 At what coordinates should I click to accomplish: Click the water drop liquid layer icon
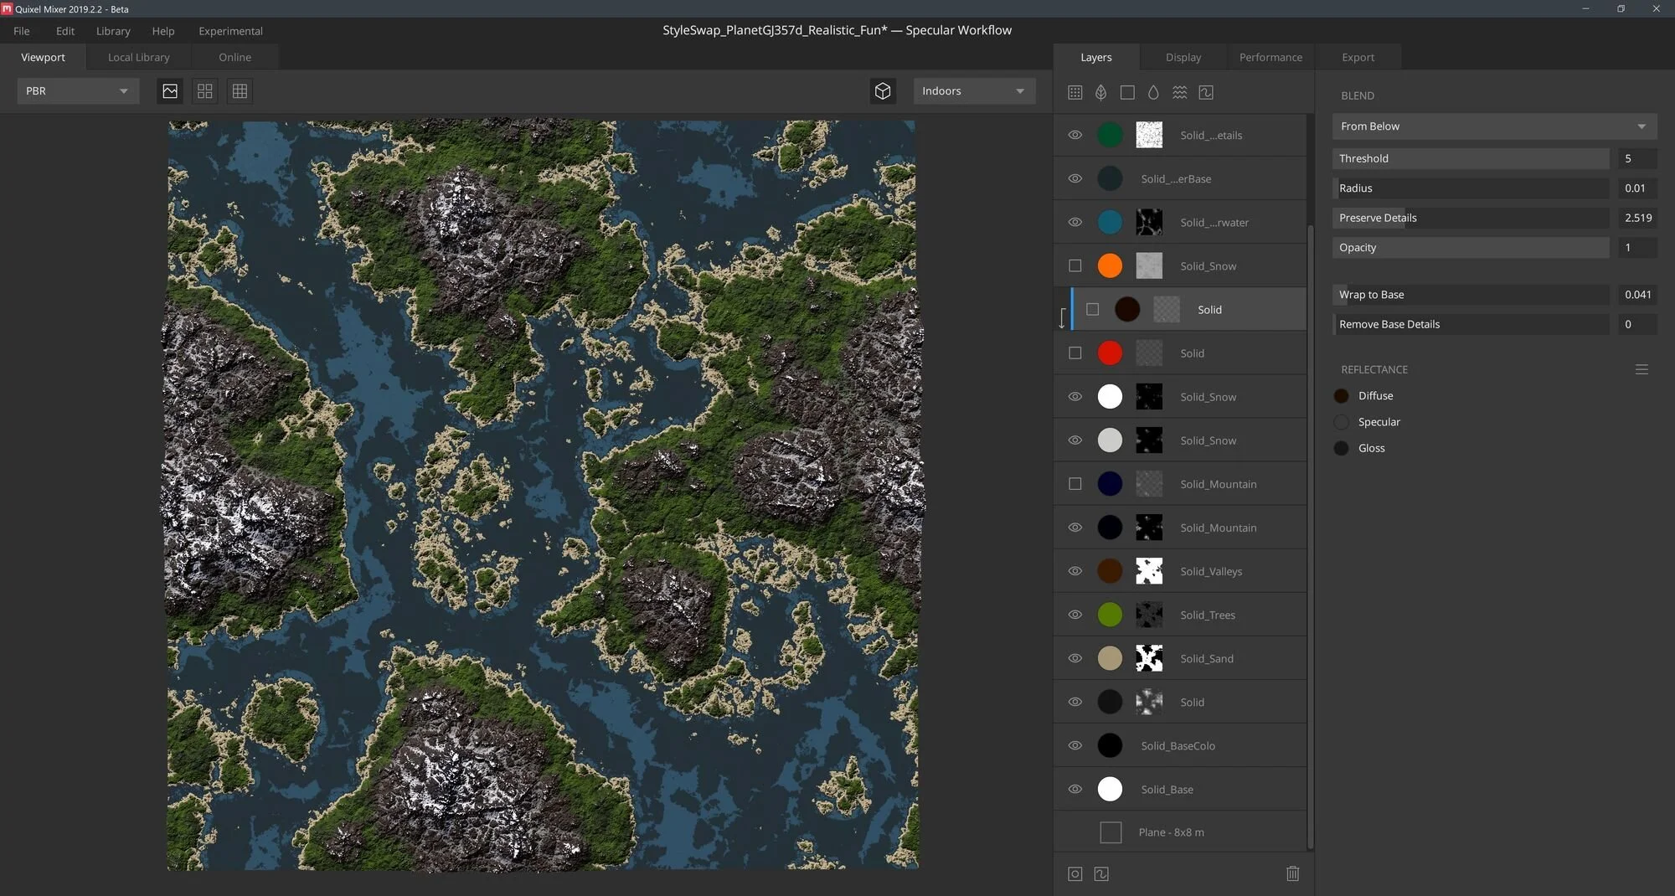(1153, 92)
